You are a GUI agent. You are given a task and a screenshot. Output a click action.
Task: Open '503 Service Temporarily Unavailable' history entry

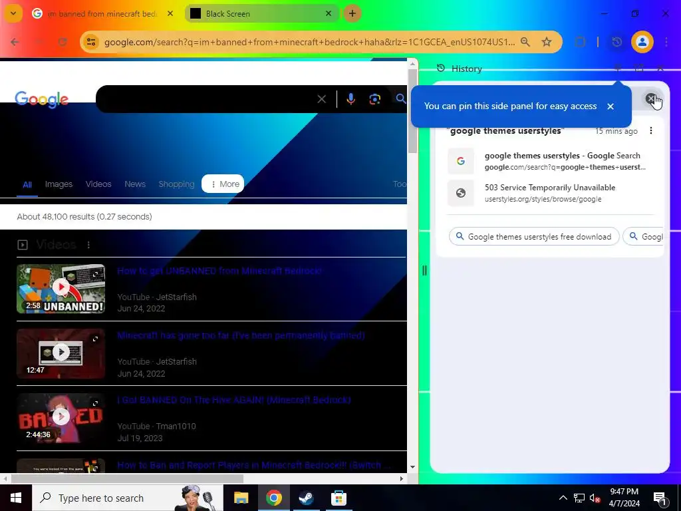point(550,193)
